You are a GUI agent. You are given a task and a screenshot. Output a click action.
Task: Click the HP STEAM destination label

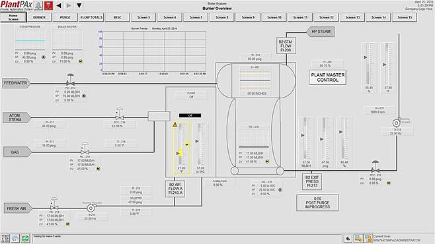[321, 32]
